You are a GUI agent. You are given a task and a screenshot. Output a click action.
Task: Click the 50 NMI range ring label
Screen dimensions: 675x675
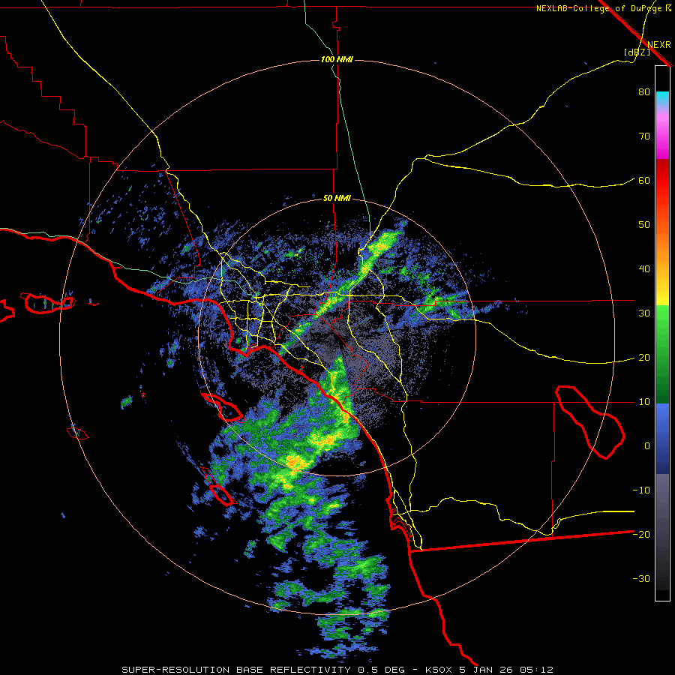pos(337,199)
